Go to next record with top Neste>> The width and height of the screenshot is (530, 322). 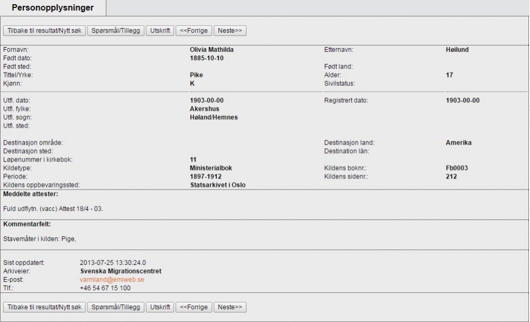coord(230,31)
